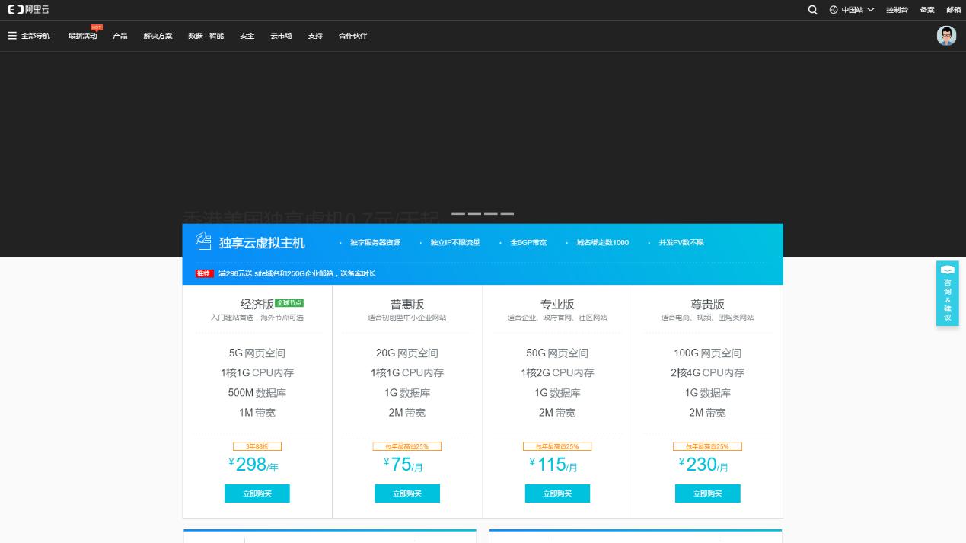Open the 产品 navigation menu
The image size is (966, 543).
[x=120, y=36]
